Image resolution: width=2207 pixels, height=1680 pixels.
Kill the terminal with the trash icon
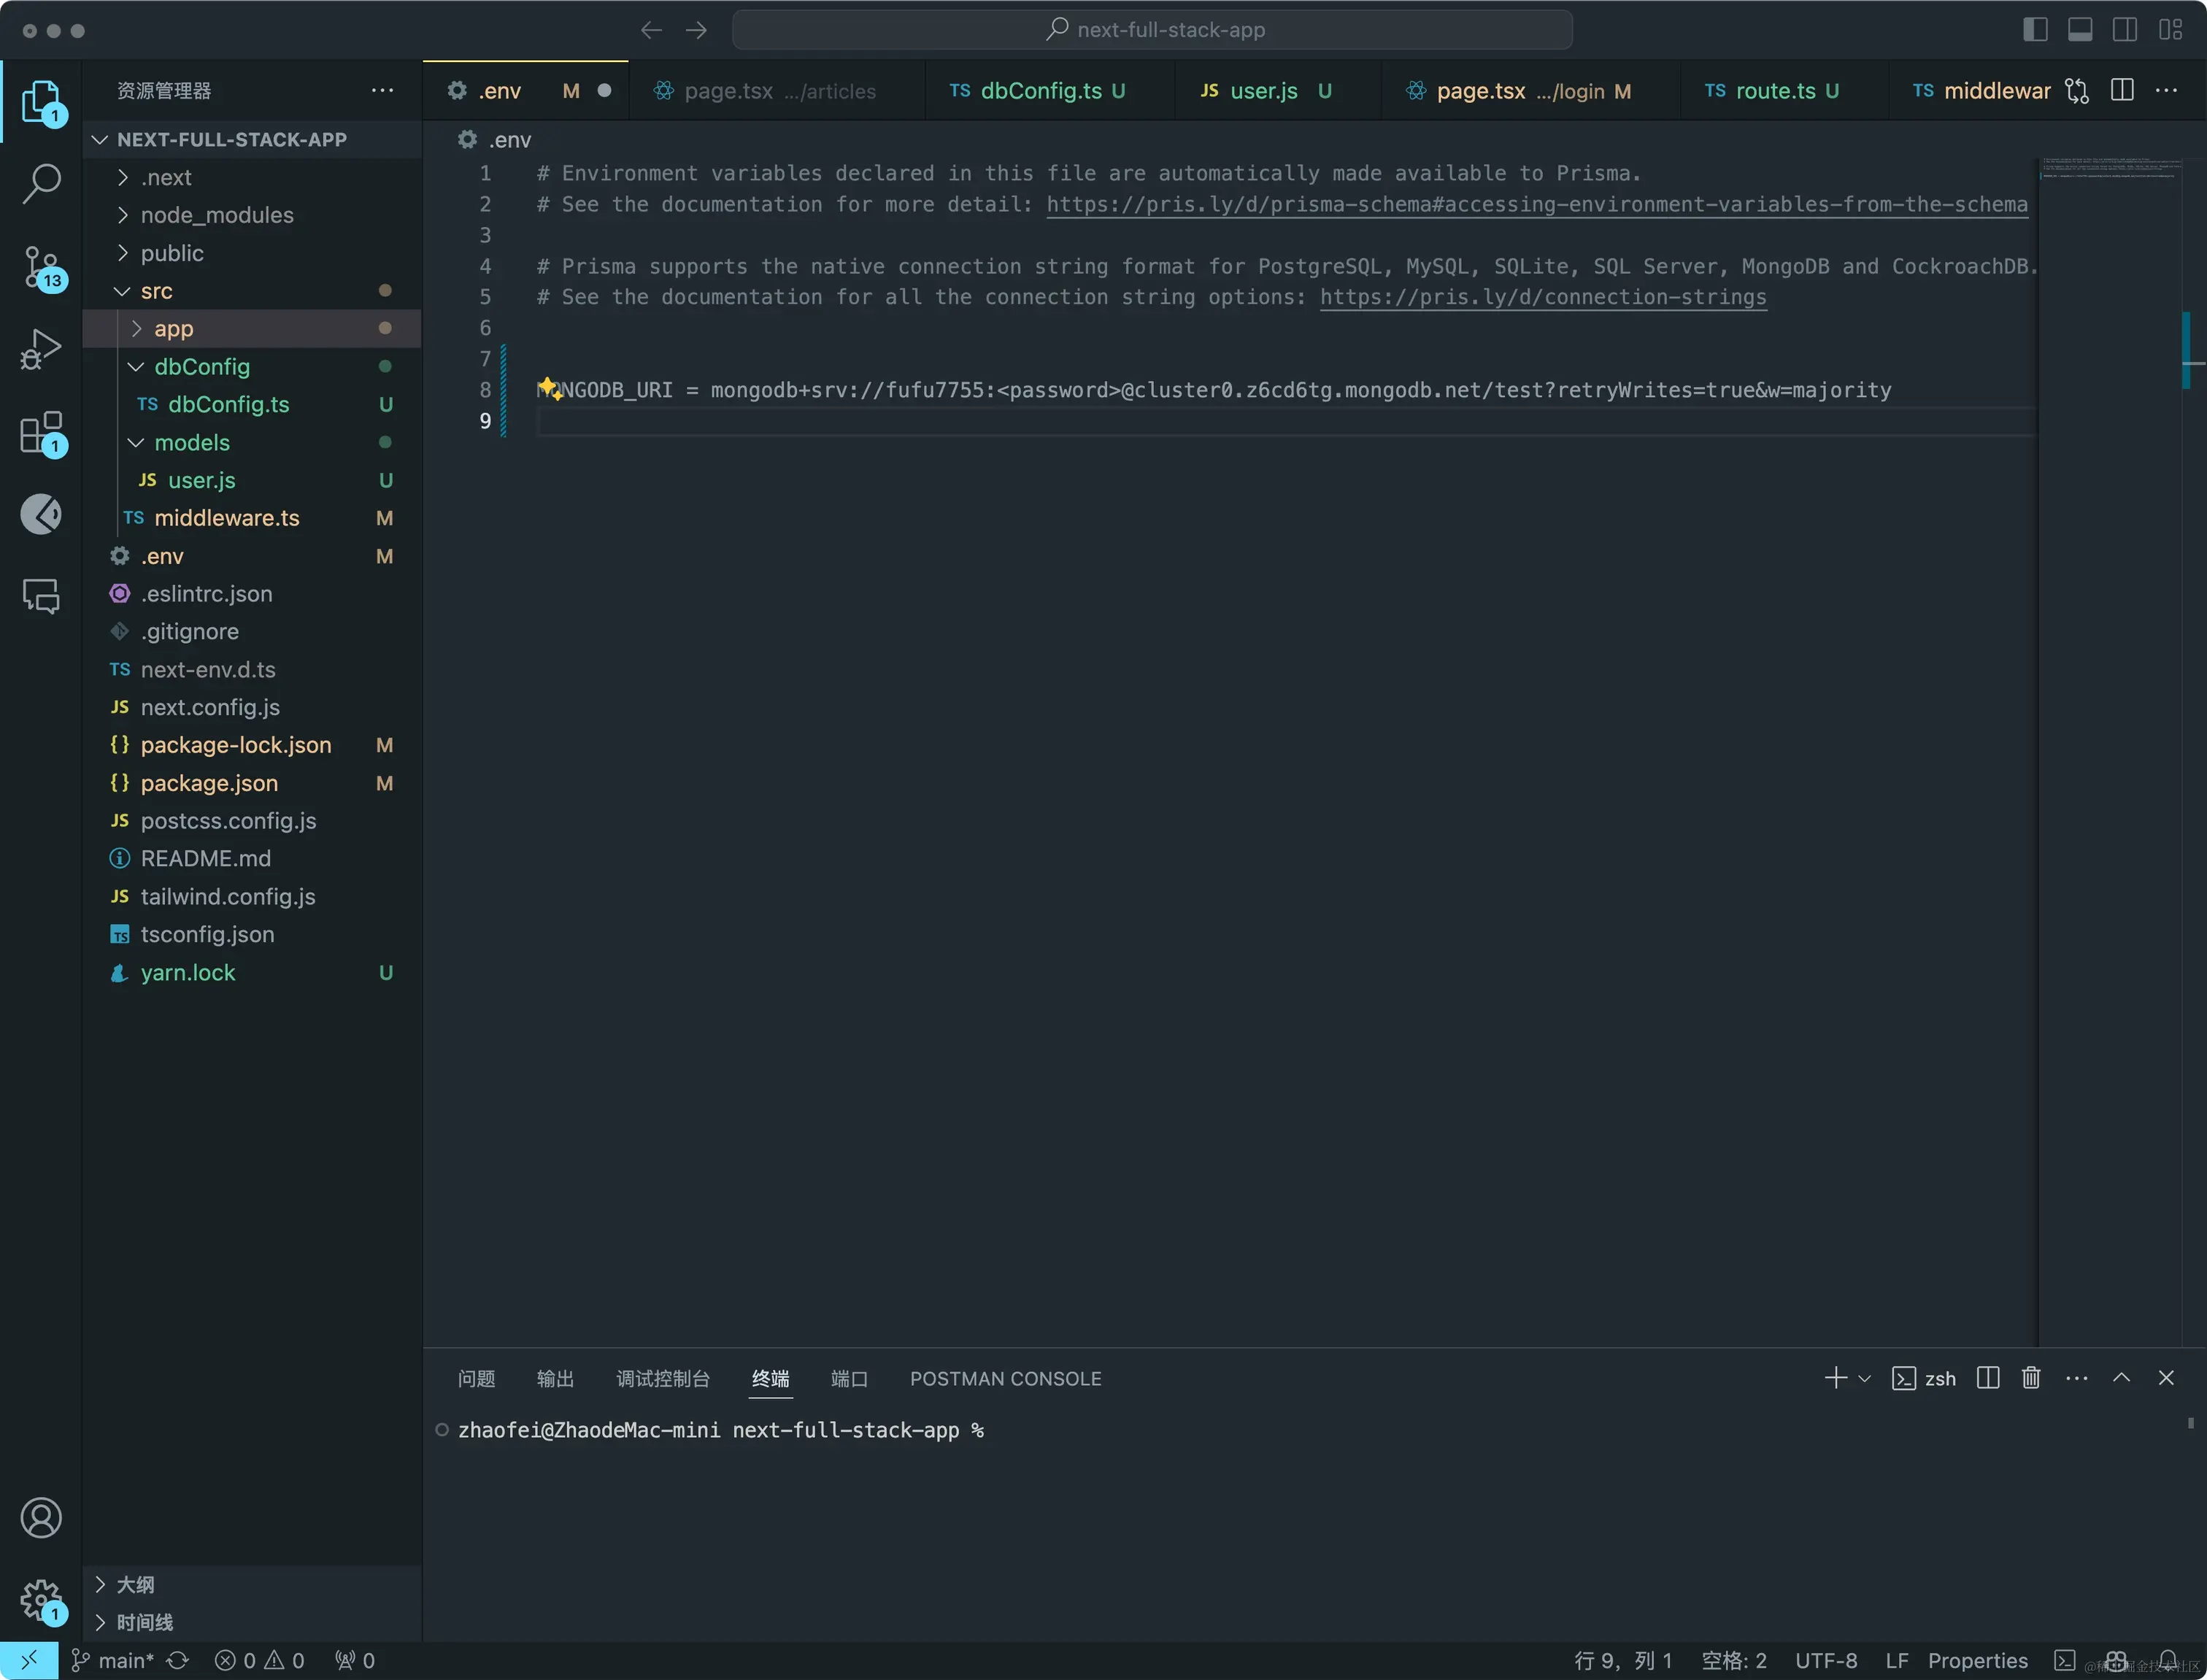[2030, 1378]
